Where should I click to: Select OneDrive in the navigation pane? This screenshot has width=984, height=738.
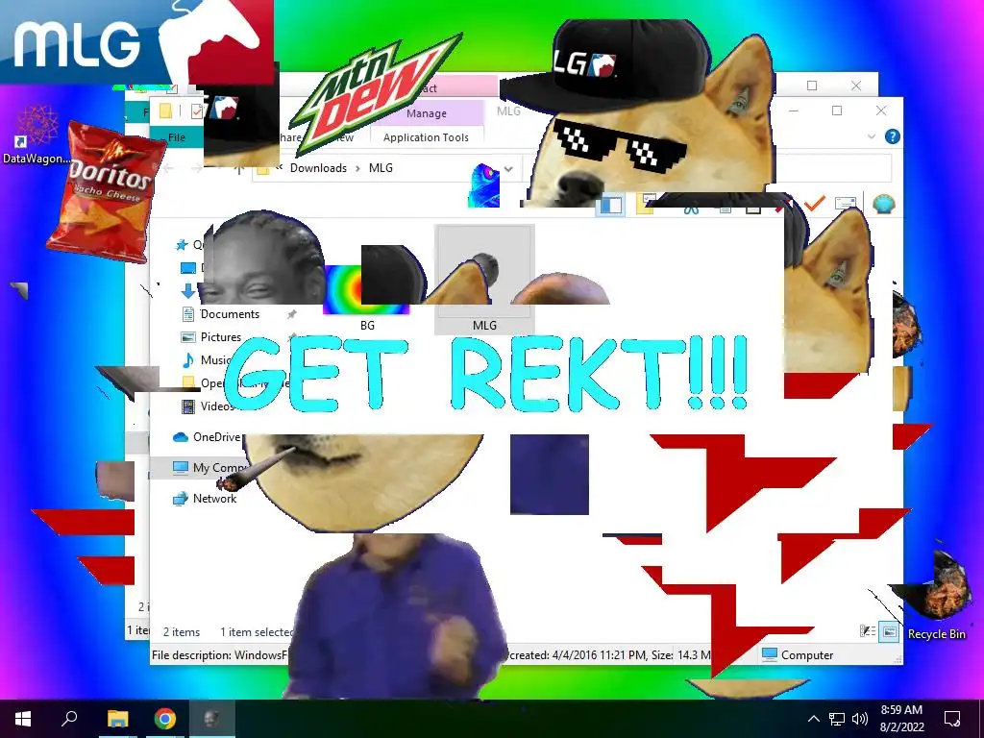click(216, 437)
